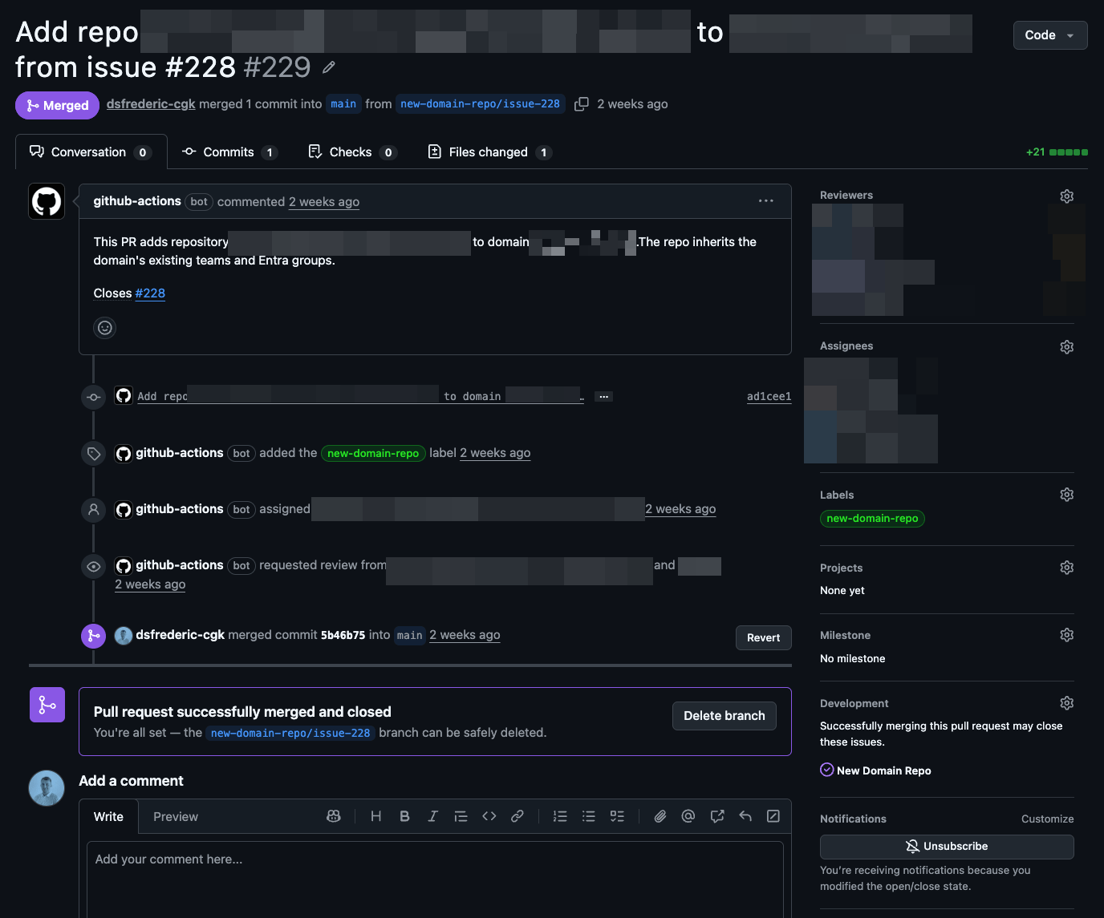Screen dimensions: 1104x918
Task: Switch to the Preview tab of the comment
Action: click(175, 816)
